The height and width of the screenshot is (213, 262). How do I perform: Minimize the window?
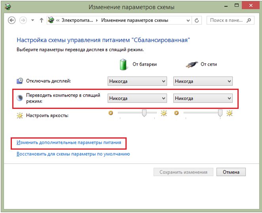click(x=226, y=6)
